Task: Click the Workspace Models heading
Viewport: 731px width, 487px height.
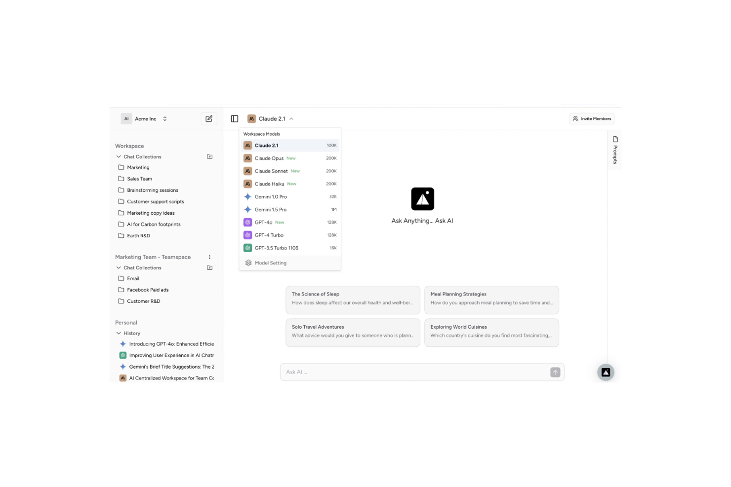Action: (x=261, y=134)
